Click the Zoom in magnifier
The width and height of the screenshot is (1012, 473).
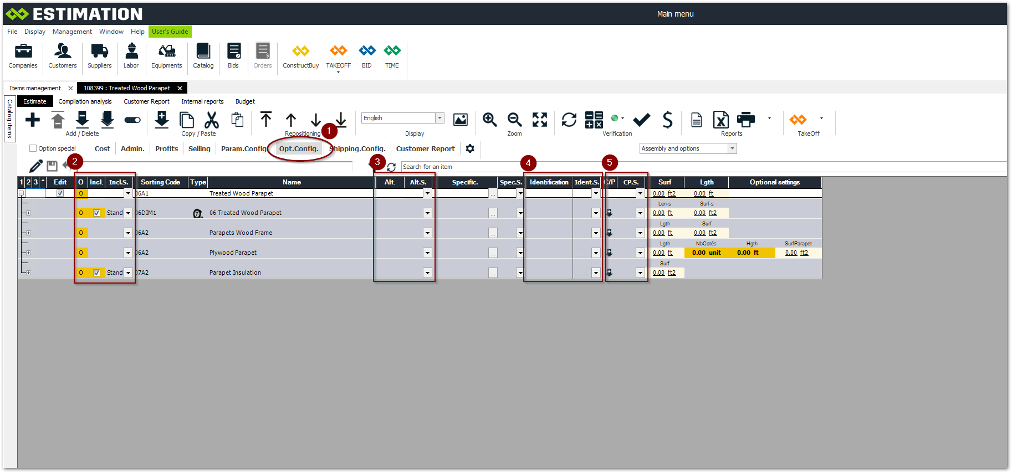tap(489, 120)
